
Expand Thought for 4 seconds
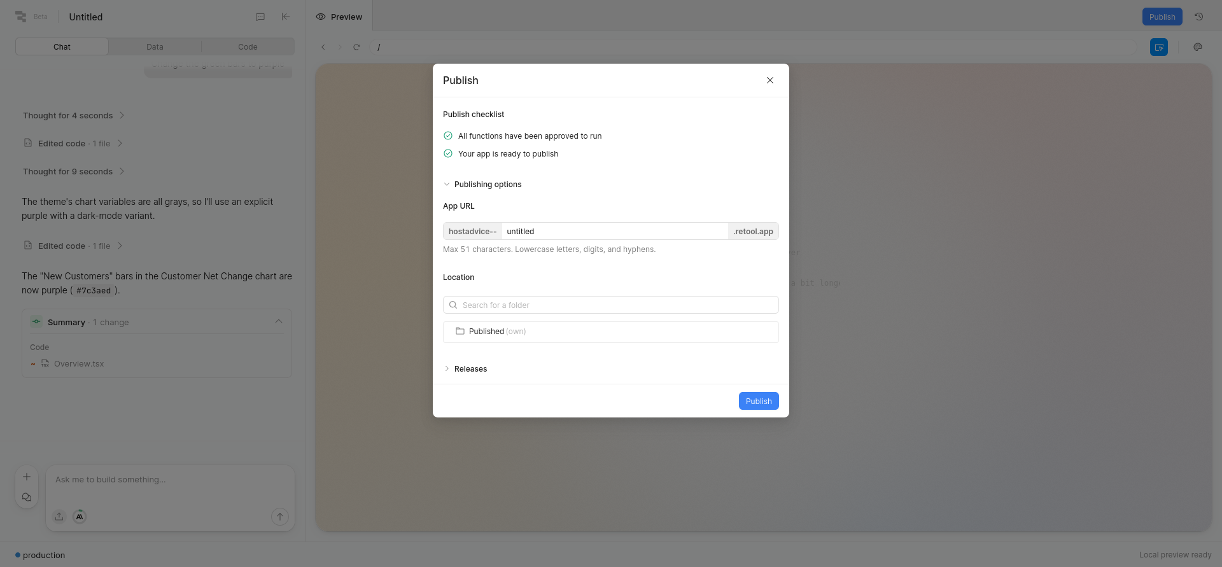click(74, 116)
